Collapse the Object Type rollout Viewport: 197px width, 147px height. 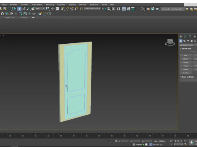click(x=186, y=49)
